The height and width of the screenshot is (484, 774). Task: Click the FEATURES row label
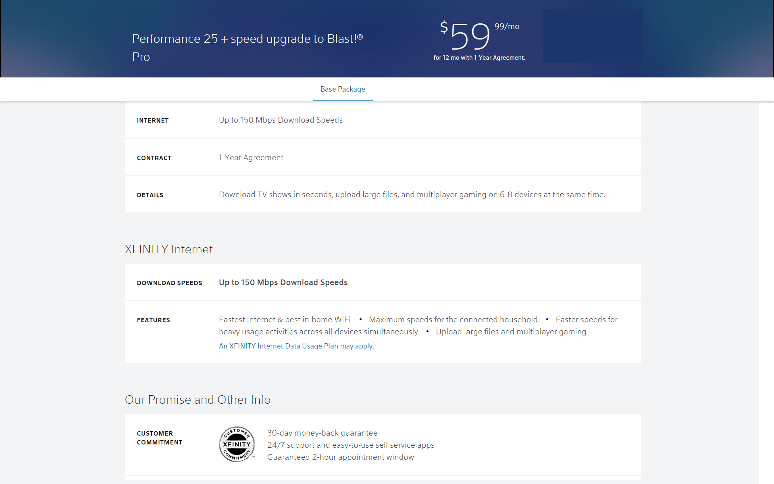point(153,320)
